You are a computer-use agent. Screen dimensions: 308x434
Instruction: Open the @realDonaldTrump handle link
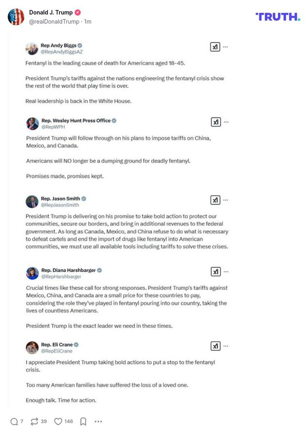54,22
